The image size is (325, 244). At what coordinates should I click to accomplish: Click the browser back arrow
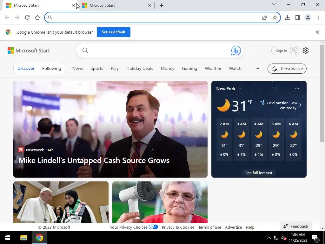(7, 17)
